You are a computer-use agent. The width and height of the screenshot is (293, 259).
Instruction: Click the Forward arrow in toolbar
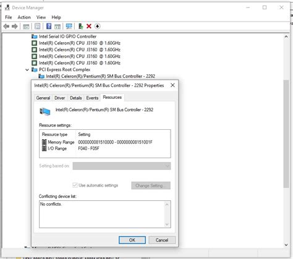click(x=15, y=26)
